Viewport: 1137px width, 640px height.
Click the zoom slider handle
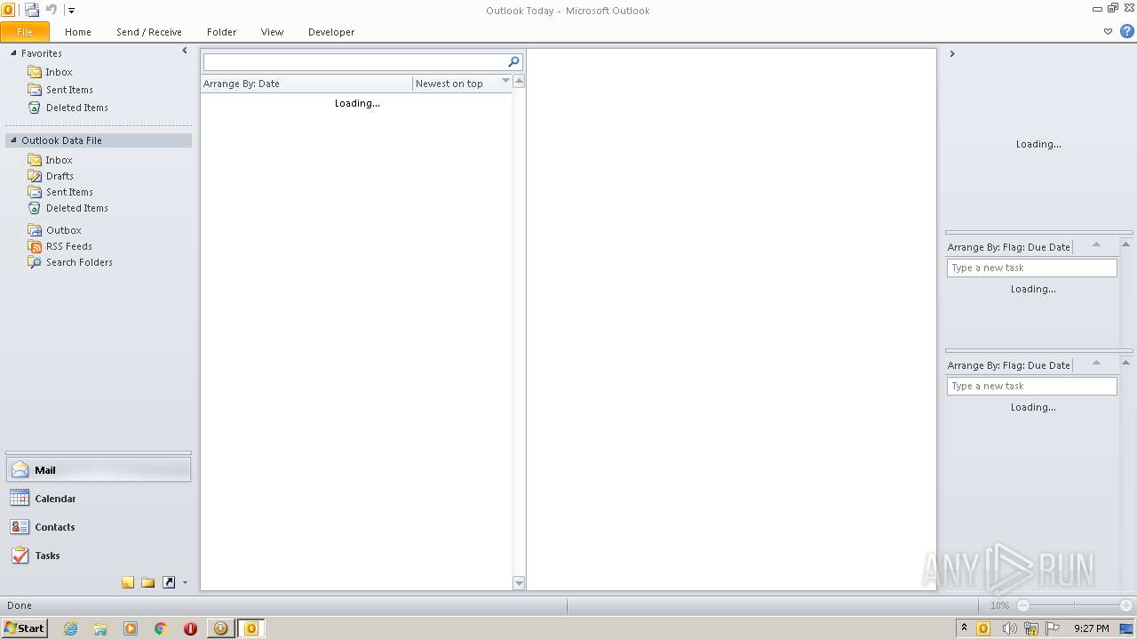coord(1075,605)
